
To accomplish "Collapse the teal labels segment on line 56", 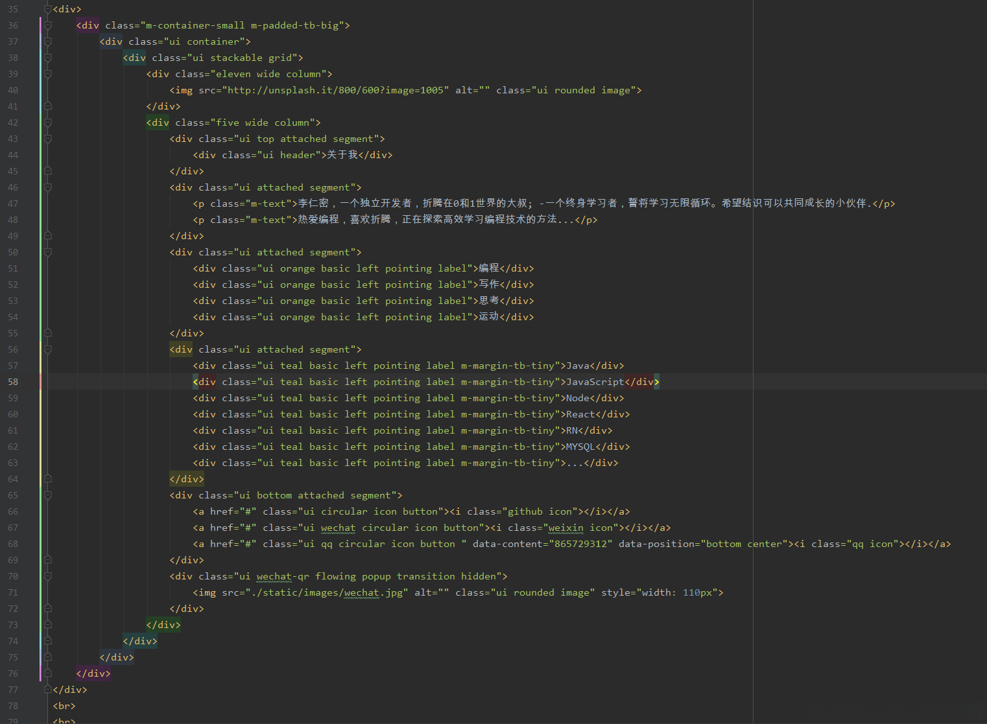I will [x=47, y=349].
